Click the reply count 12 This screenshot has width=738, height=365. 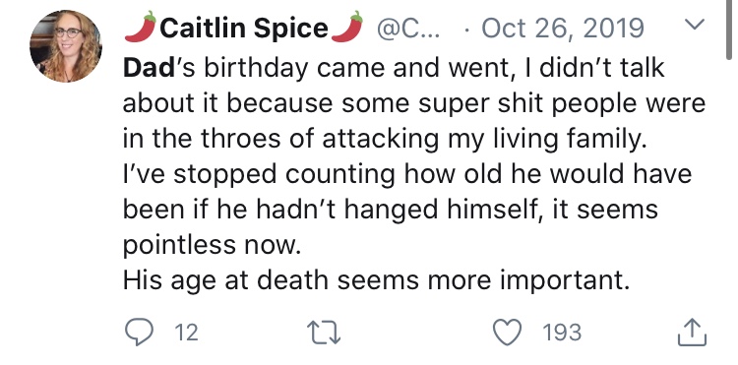(x=186, y=333)
